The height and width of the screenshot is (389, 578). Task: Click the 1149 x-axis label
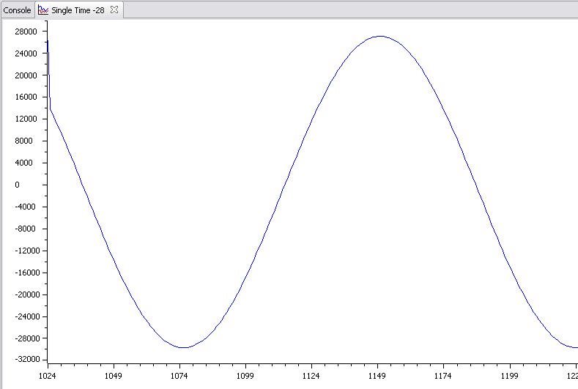click(x=377, y=376)
